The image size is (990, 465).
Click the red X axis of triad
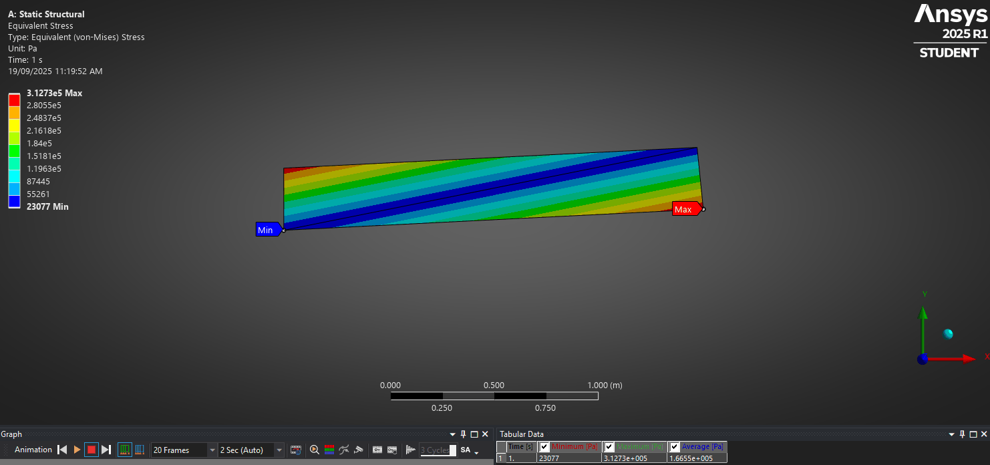point(952,359)
